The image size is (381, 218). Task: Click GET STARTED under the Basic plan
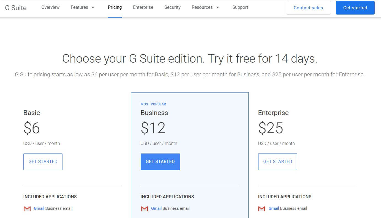tap(43, 162)
